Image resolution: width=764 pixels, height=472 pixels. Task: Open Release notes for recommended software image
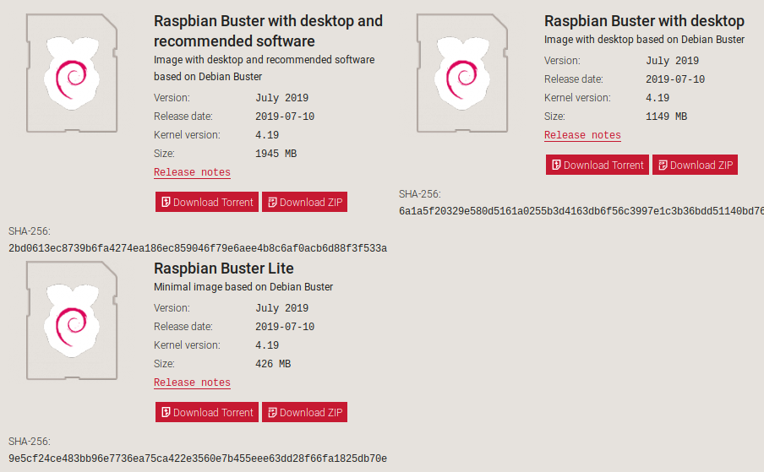coord(192,172)
